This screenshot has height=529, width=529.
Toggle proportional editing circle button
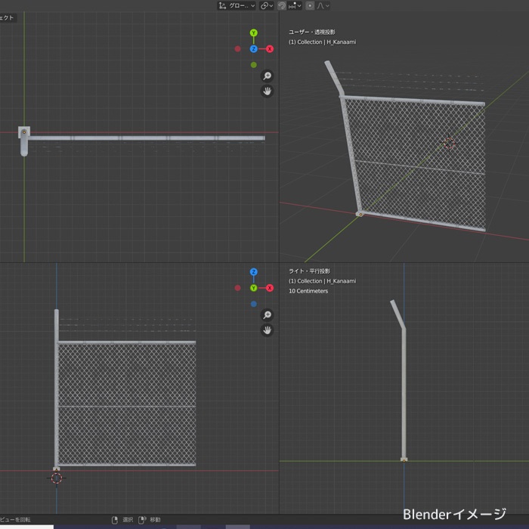310,6
